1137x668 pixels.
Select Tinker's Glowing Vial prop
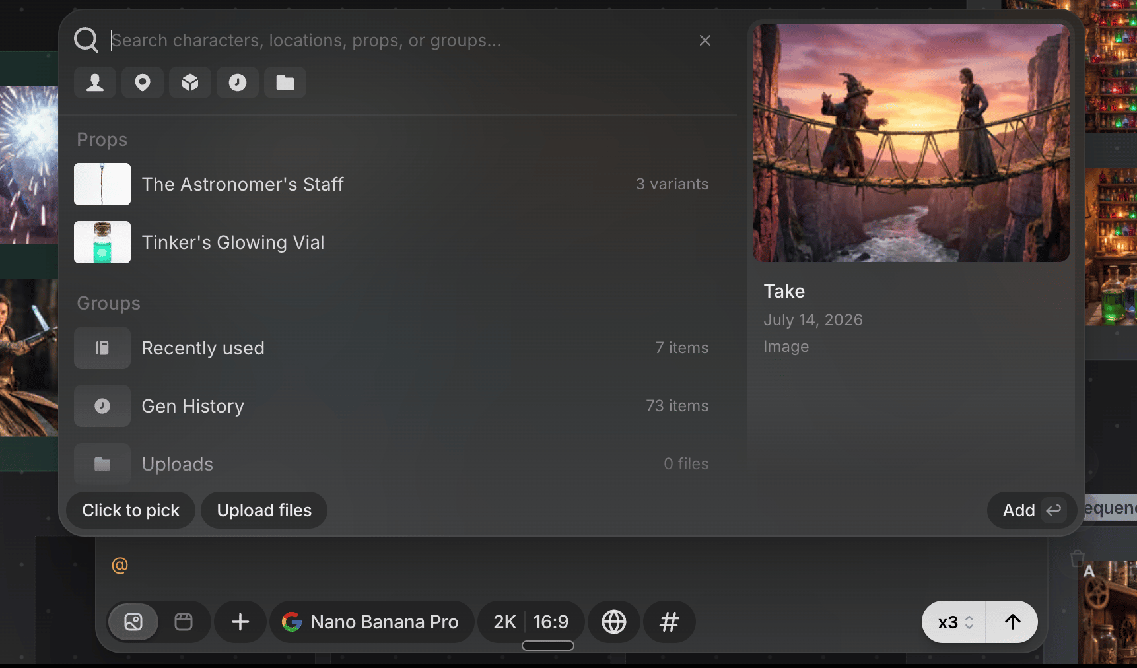pyautogui.click(x=392, y=242)
